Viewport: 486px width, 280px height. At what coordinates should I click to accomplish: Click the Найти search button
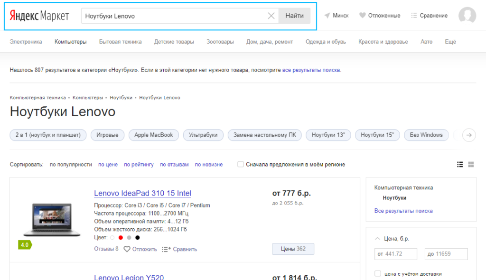pos(294,16)
